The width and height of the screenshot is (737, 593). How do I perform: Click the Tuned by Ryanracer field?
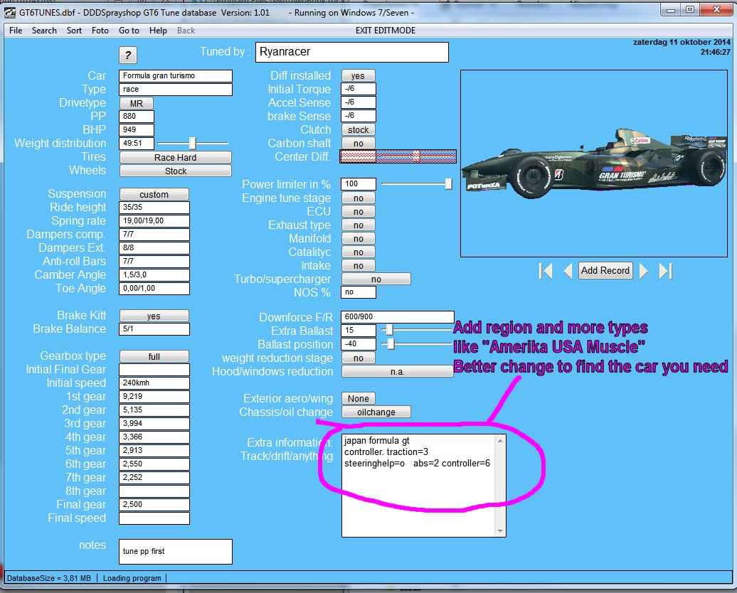coord(351,52)
